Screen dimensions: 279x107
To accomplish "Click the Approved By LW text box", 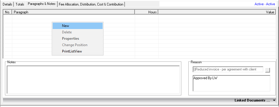I will pyautogui.click(x=232, y=83).
